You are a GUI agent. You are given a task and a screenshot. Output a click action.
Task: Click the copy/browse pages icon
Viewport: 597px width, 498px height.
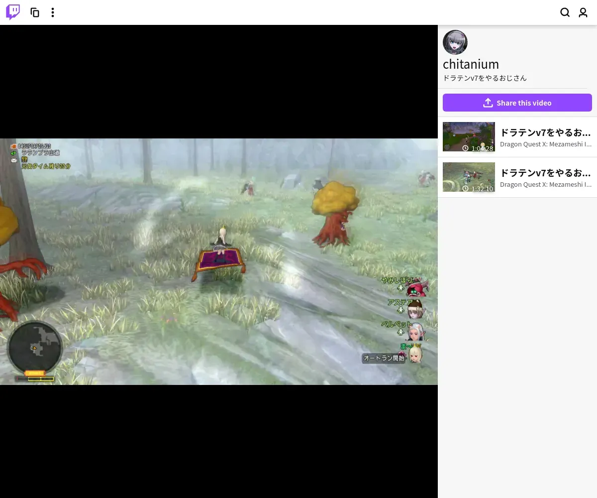tap(35, 12)
